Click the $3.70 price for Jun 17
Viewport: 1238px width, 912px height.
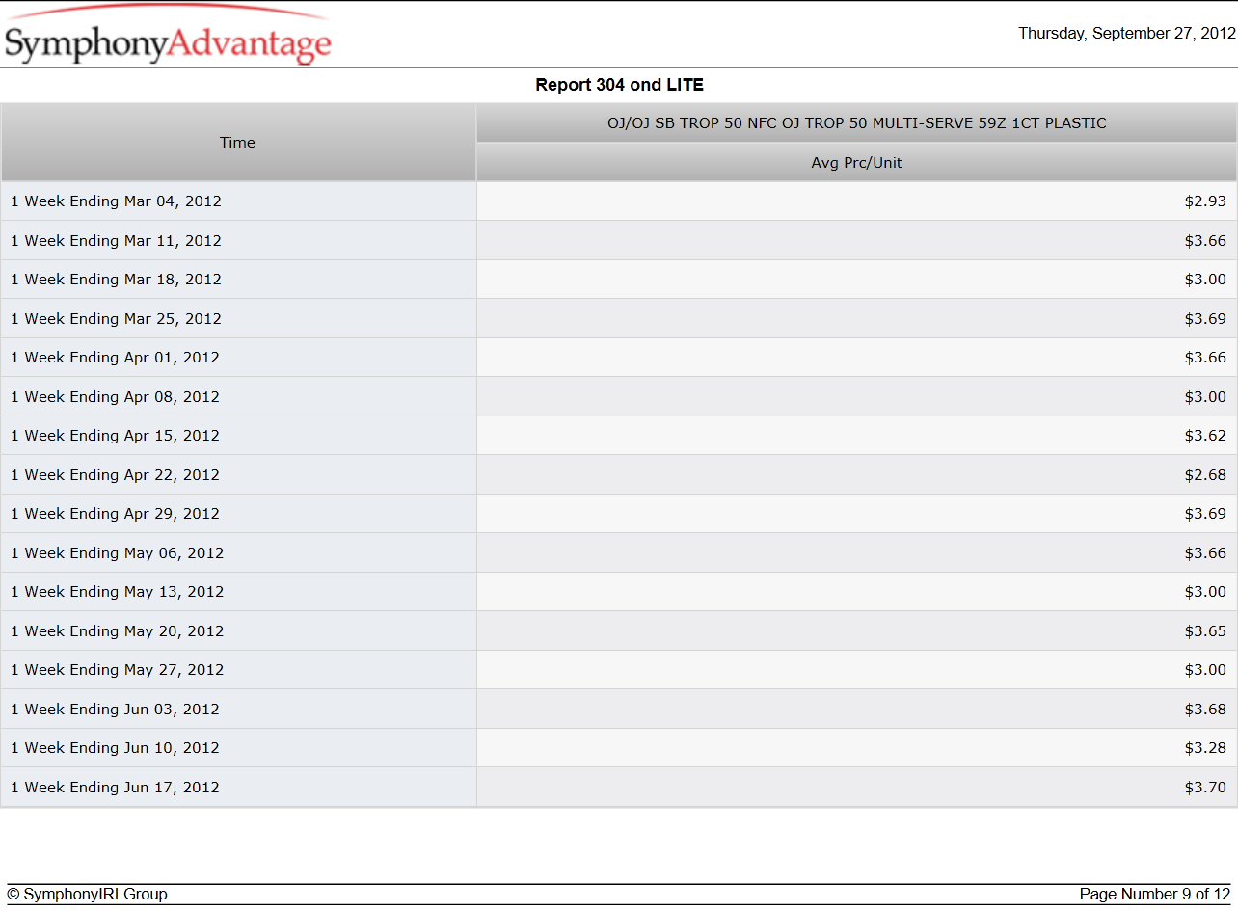1205,788
